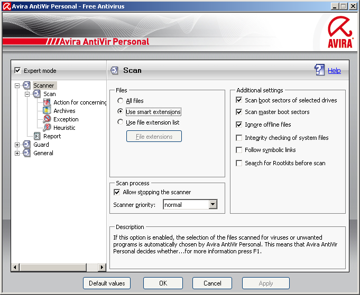The width and height of the screenshot is (360, 295).
Task: Close the Avira configuration window
Action: pos(353,6)
